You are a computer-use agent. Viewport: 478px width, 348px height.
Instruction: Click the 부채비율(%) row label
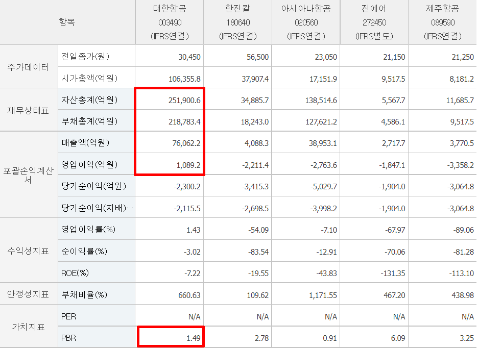(x=84, y=295)
